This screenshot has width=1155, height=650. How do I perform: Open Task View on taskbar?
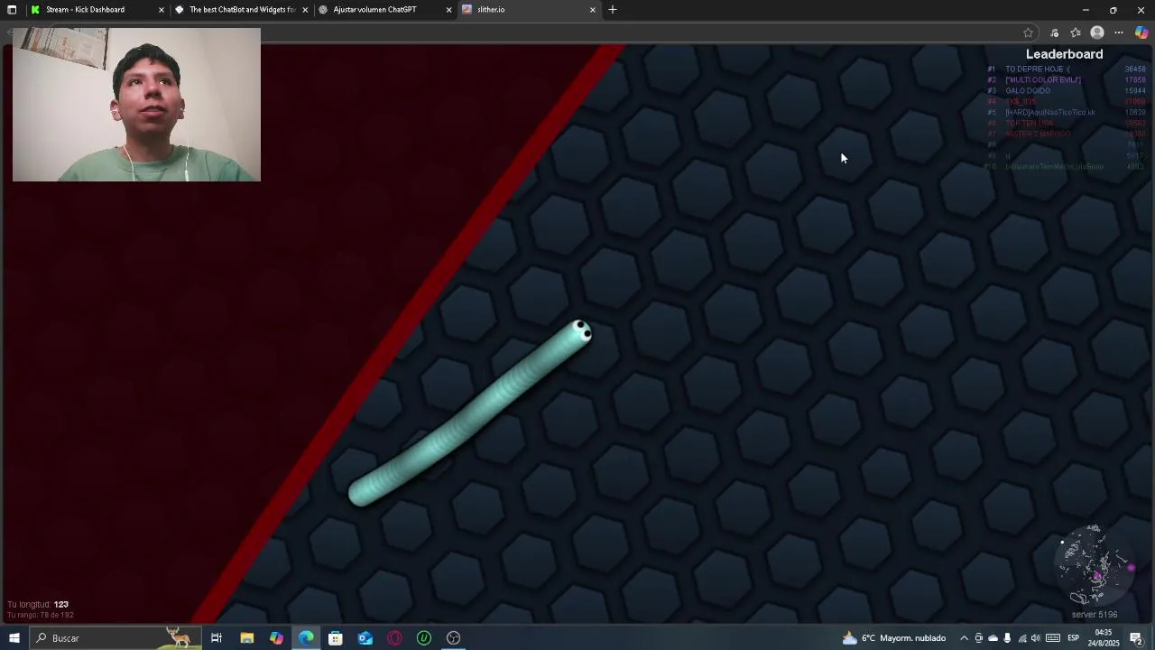(x=217, y=638)
